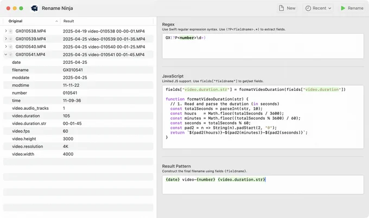Click the value '3000' for video.height

click(x=68, y=138)
